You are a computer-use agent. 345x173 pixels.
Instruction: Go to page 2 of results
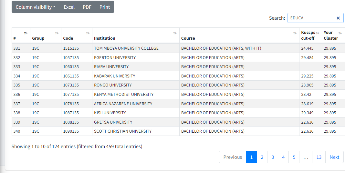click(262, 157)
